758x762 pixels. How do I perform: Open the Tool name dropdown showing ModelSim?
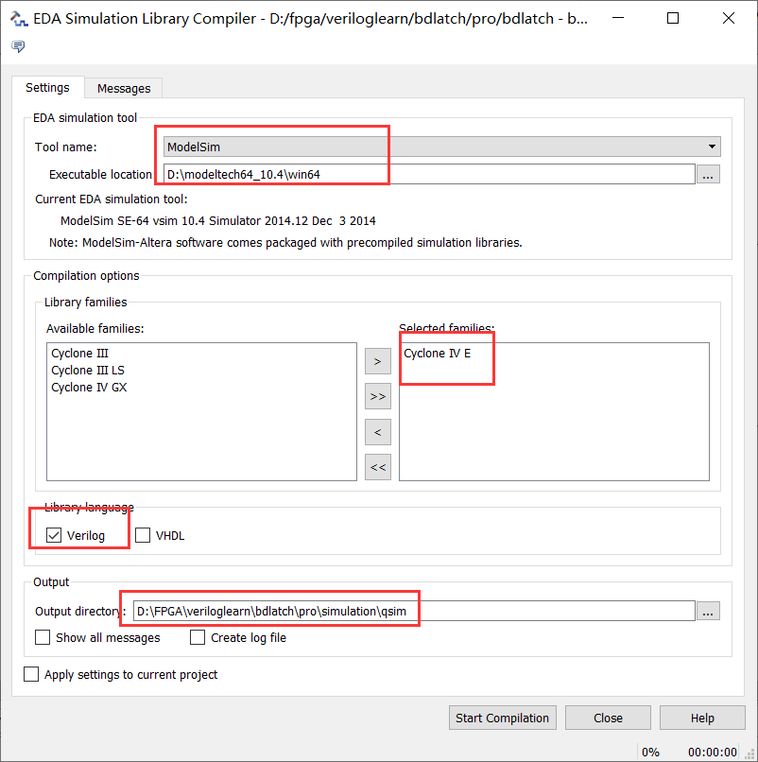click(x=441, y=147)
